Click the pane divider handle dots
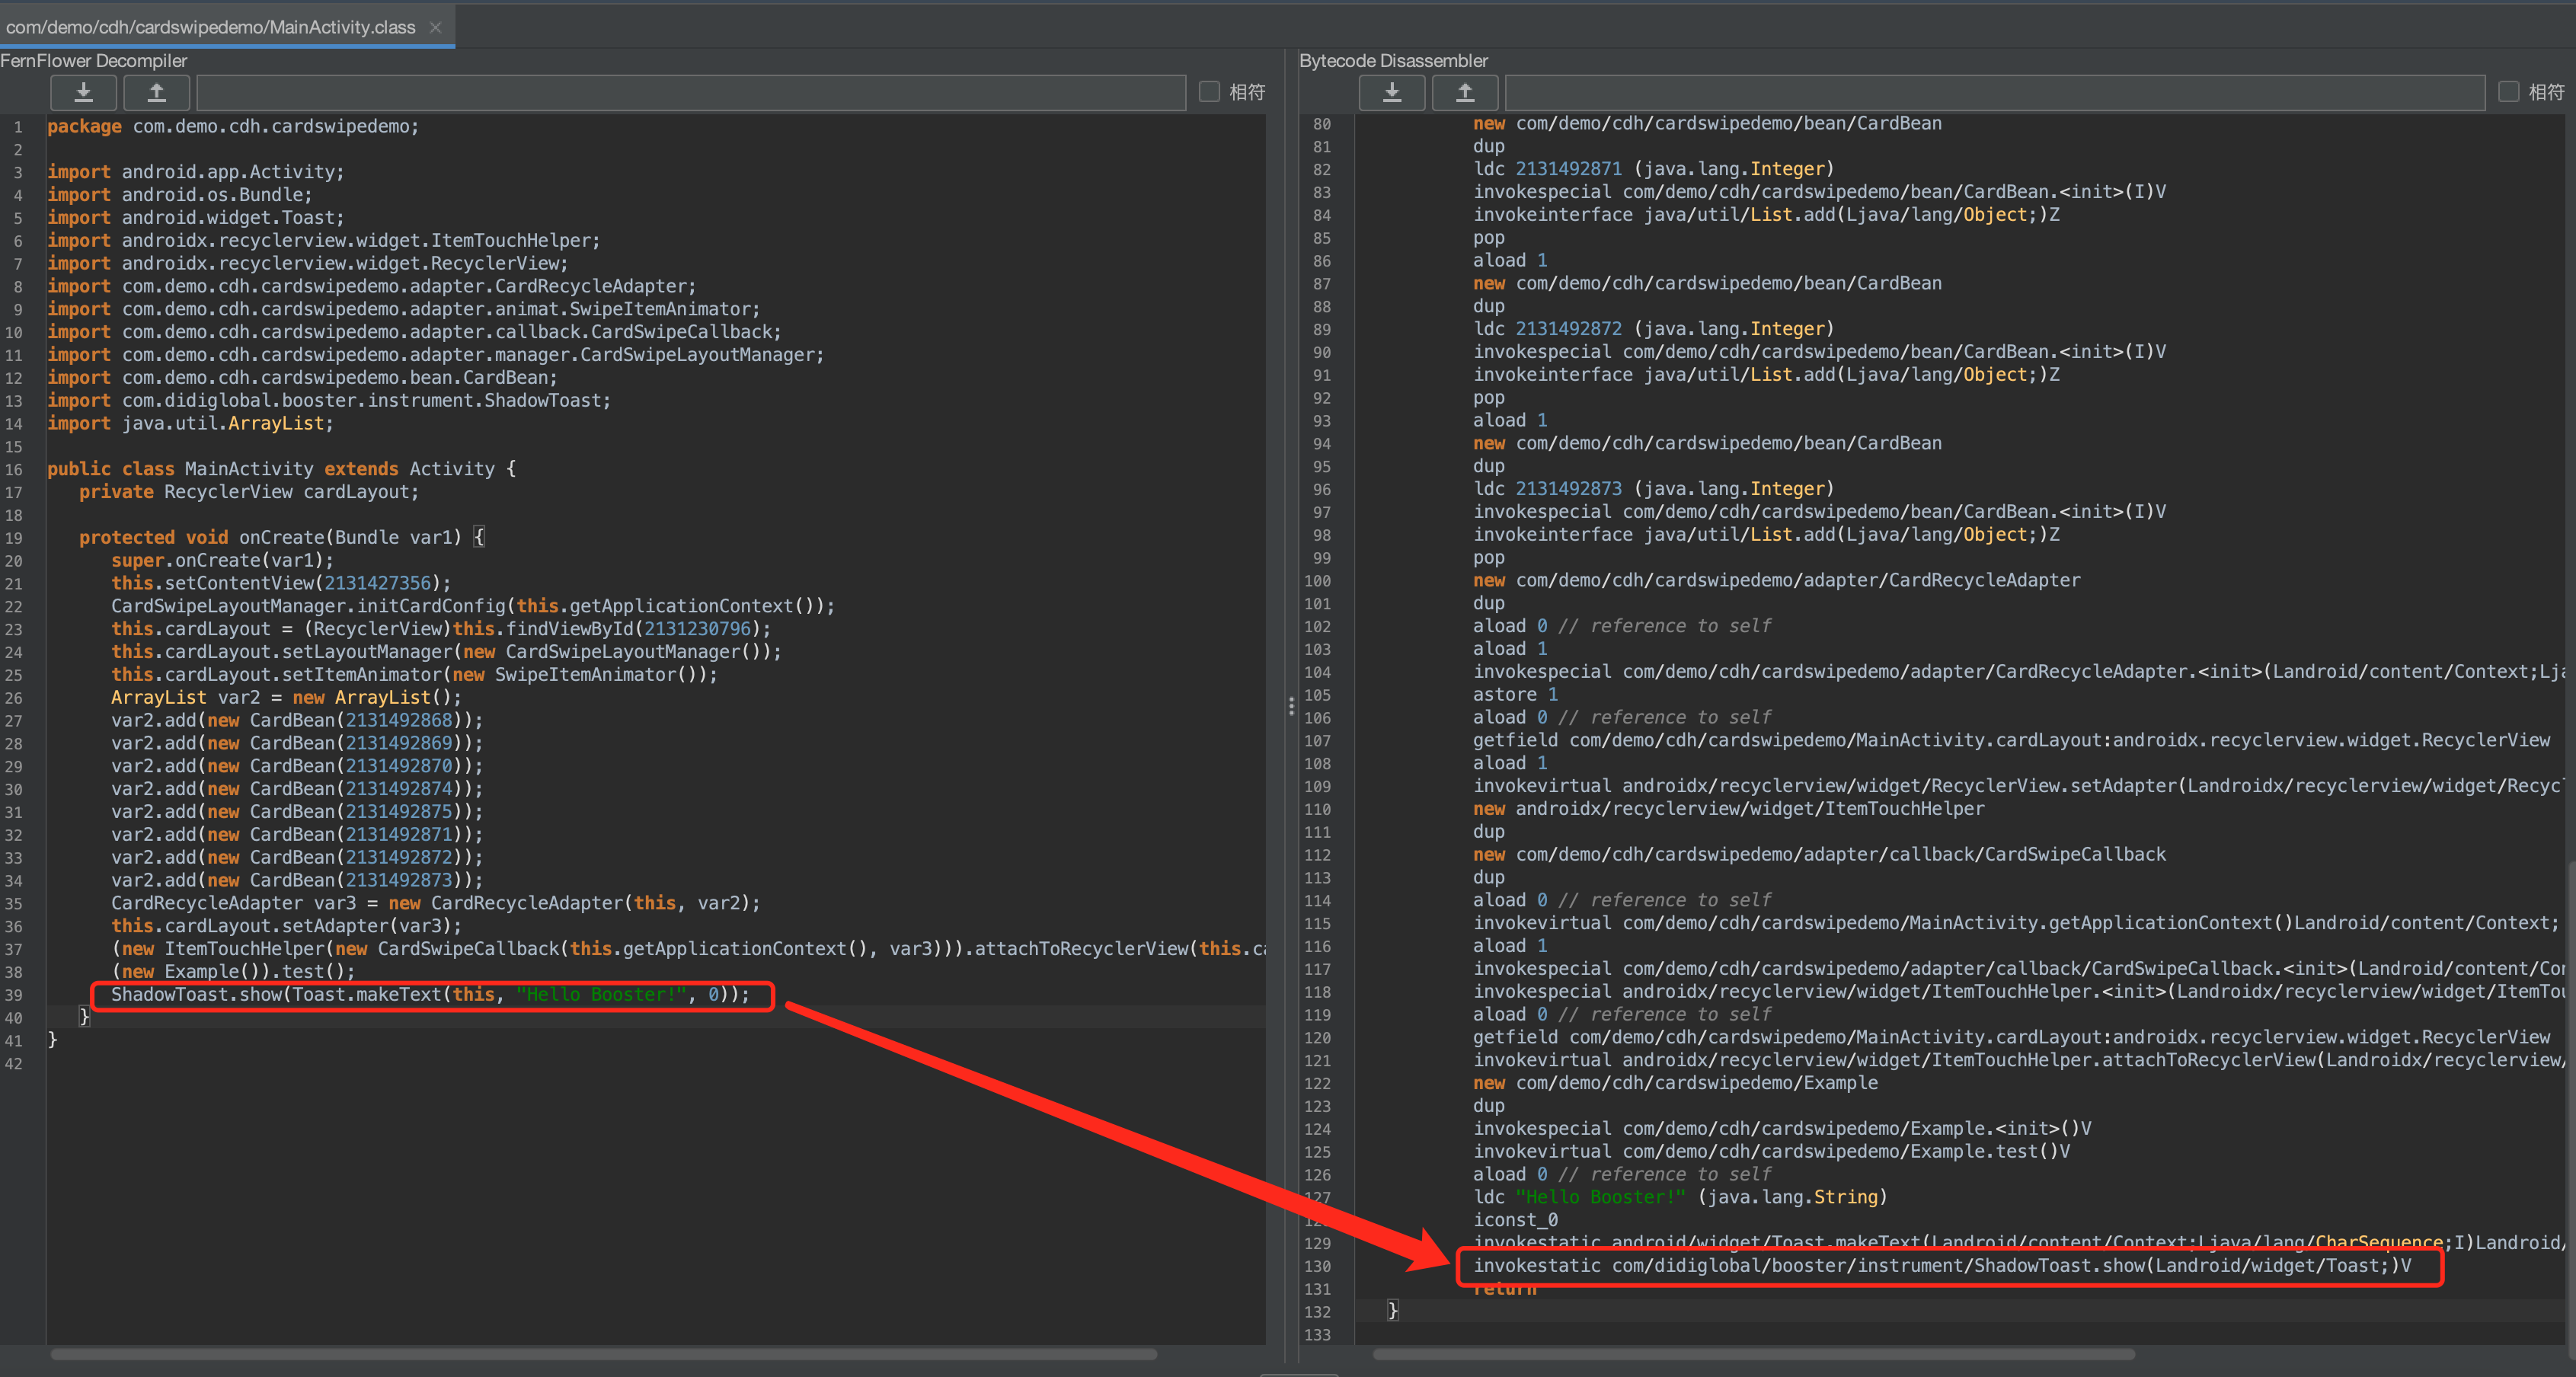 1291,706
